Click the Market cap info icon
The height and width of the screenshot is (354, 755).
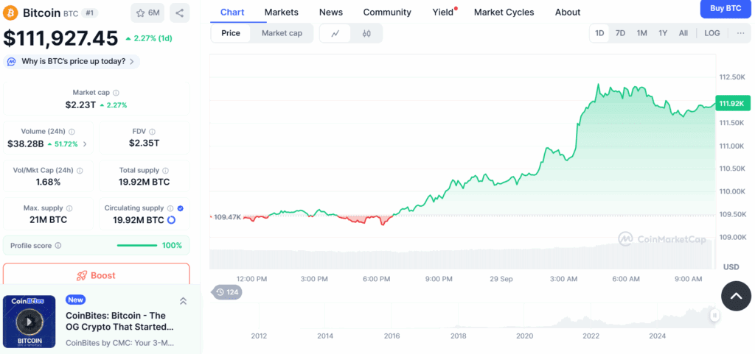(116, 93)
